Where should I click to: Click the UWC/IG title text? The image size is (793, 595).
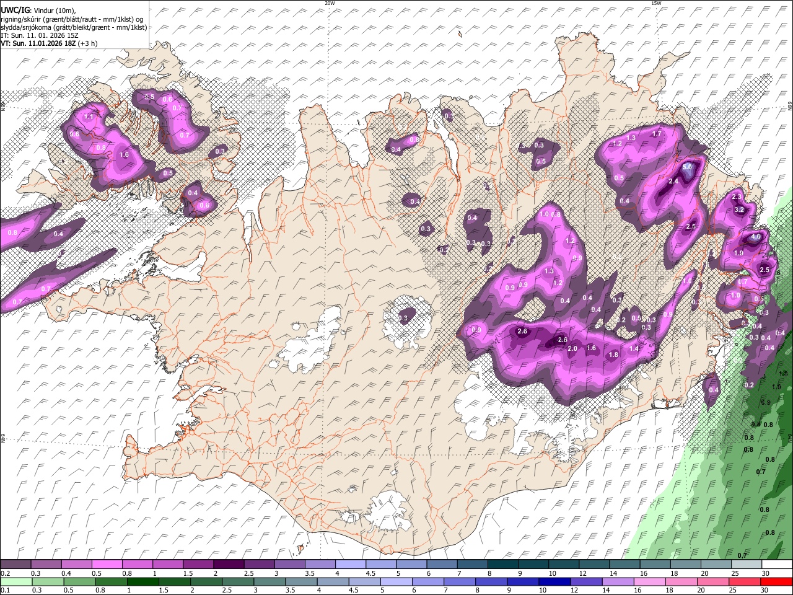point(14,10)
